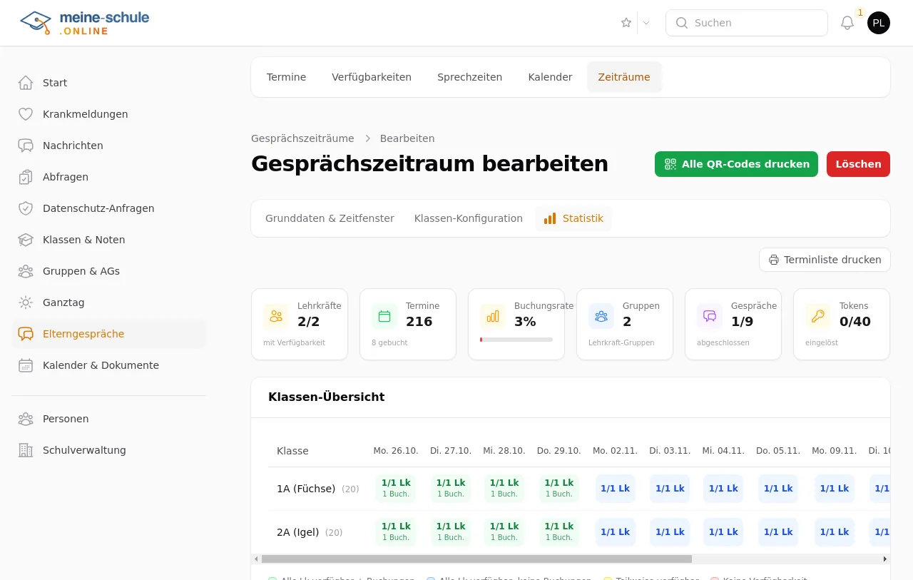Click Terminliste drucken button
Viewport: 913px width, 580px height.
(825, 260)
